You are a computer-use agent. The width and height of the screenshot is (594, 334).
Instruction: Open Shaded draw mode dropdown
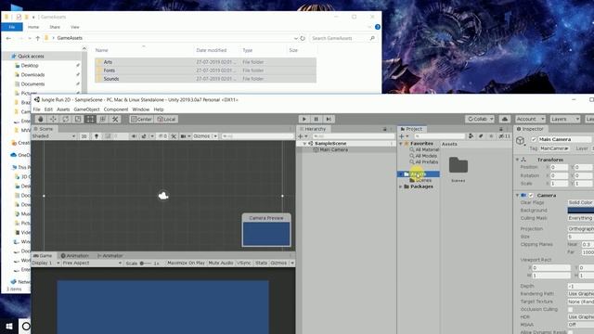pyautogui.click(x=54, y=136)
